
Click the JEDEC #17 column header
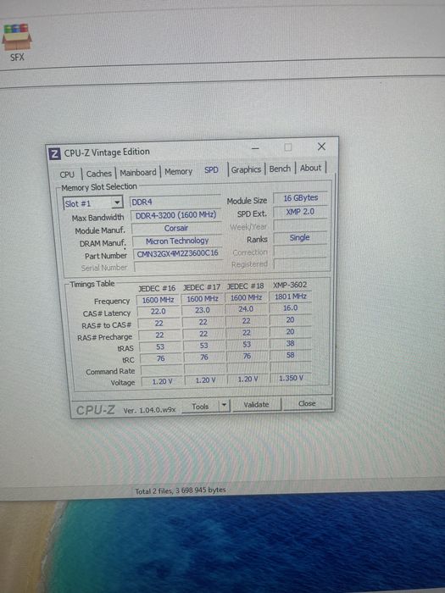(202, 287)
